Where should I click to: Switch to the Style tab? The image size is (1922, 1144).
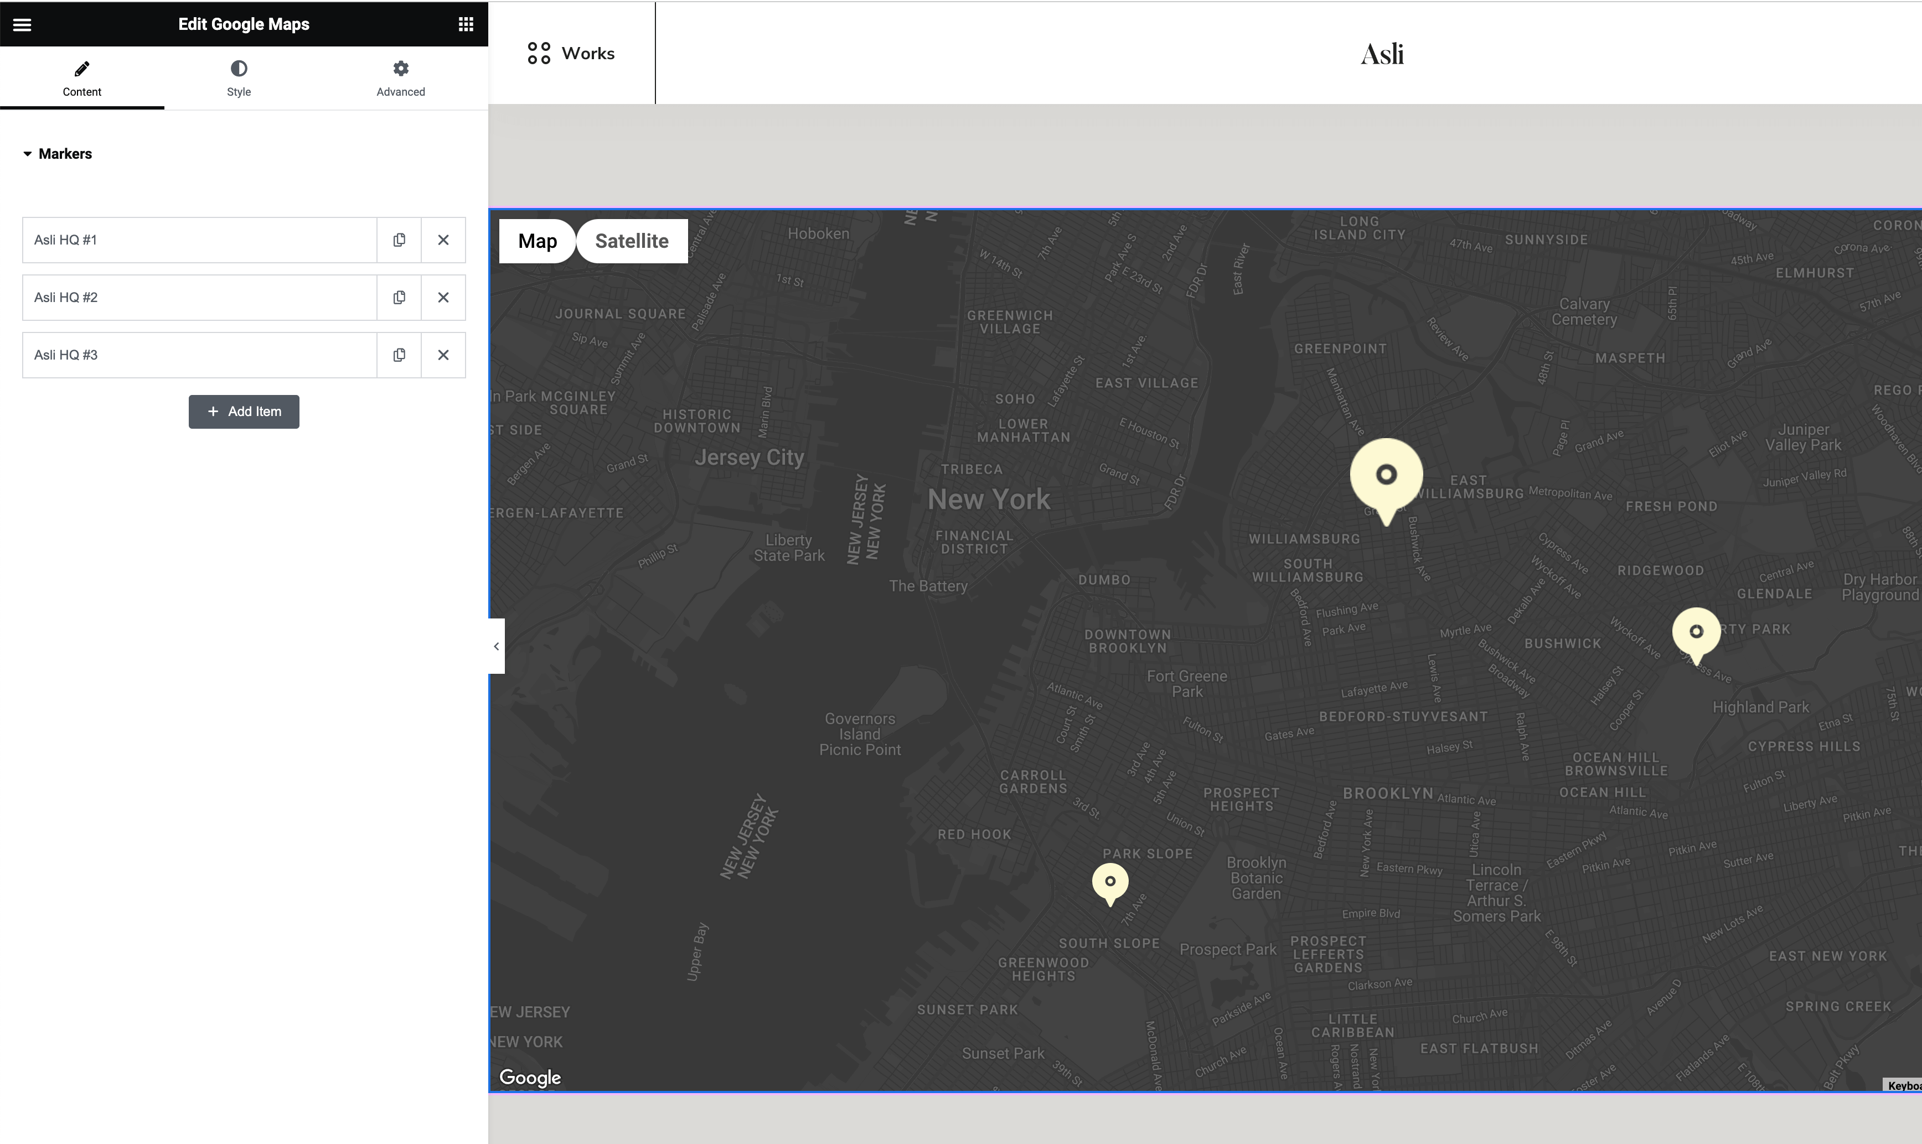pos(239,79)
